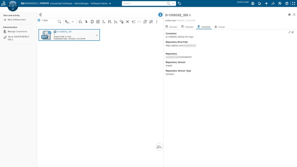The height and width of the screenshot is (167, 297).
Task: Switch to the Summary tab
Action: tap(171, 27)
